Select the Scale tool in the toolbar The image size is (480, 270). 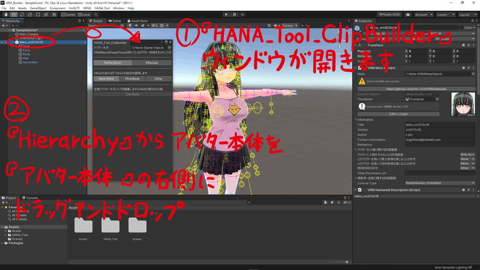(x=30, y=14)
